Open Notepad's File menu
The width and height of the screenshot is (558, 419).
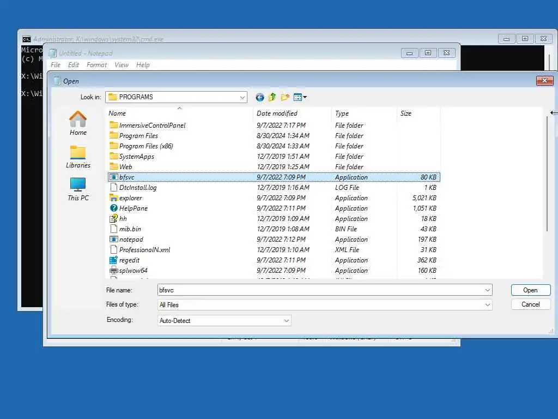click(x=56, y=65)
